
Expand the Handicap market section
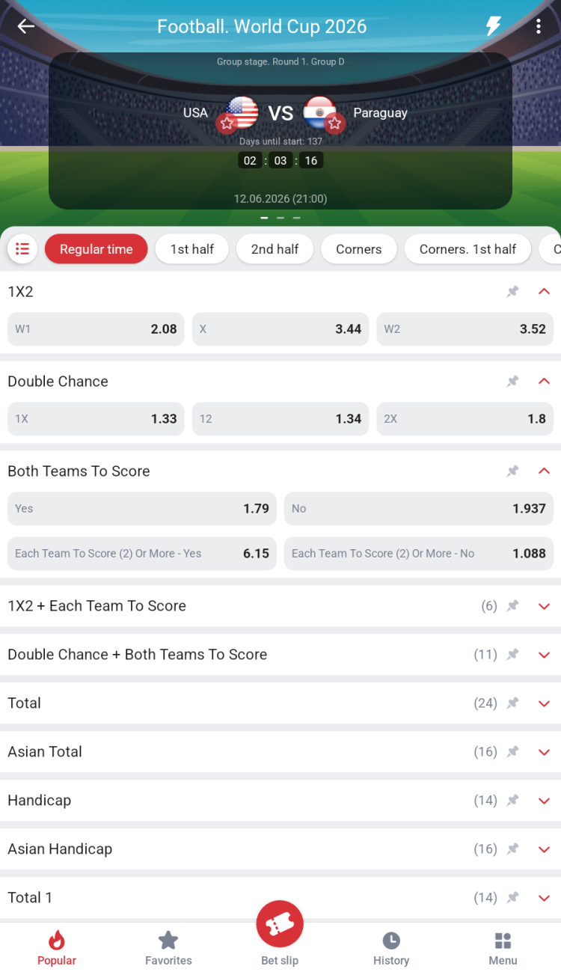click(545, 801)
